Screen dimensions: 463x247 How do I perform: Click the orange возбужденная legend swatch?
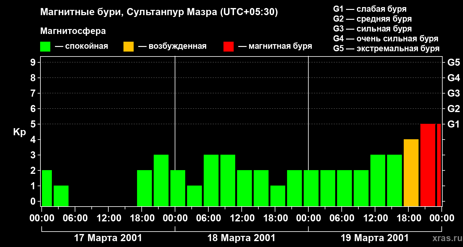pos(128,47)
